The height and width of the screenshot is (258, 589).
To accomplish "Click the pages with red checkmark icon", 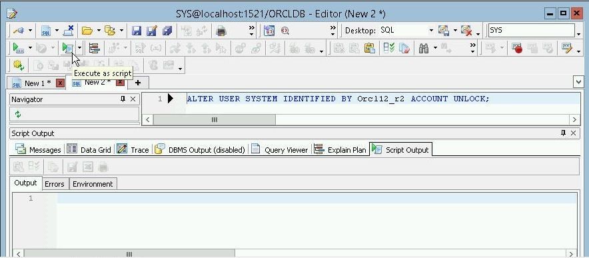I will coord(404,48).
